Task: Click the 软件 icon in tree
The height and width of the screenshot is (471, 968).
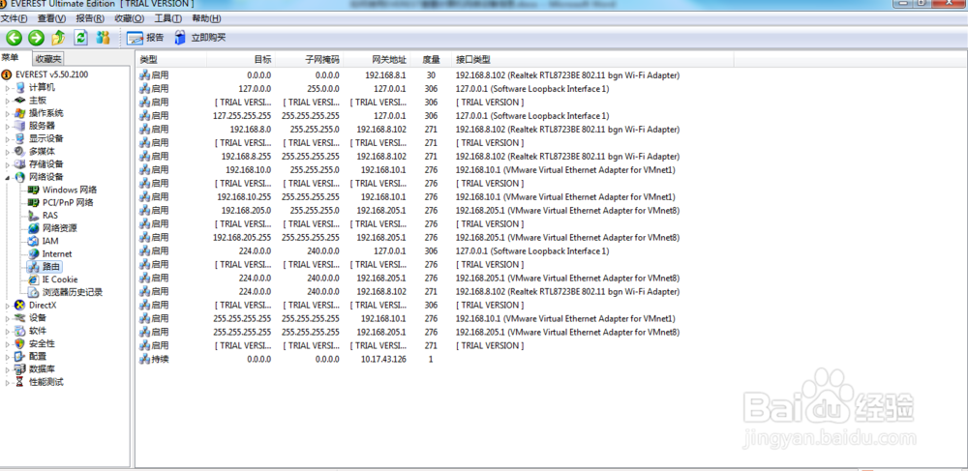Action: coord(19,331)
